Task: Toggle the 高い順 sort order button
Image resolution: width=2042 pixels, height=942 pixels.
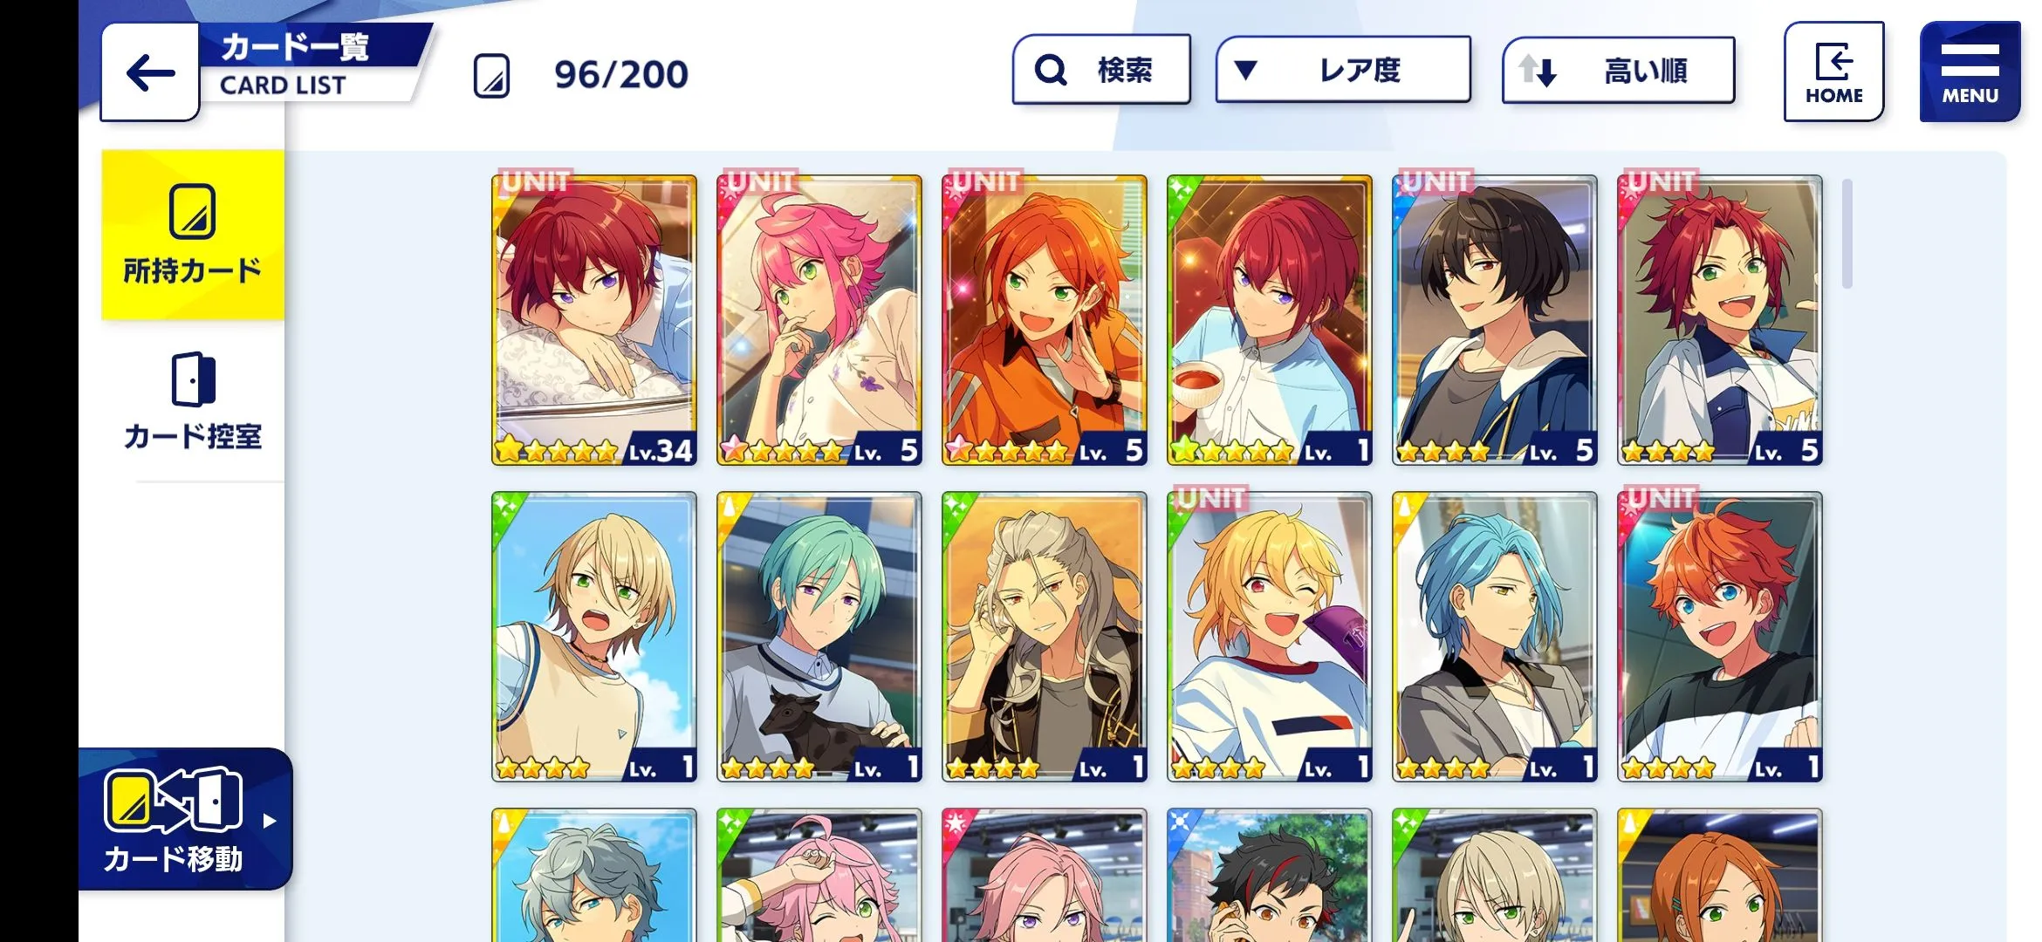Action: (1618, 70)
